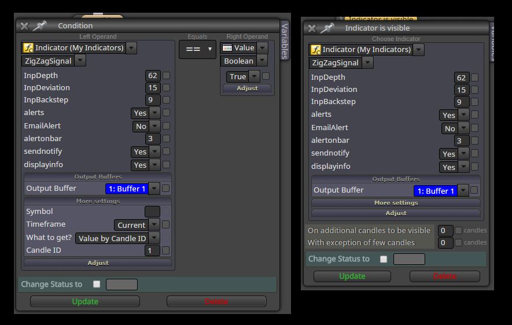The width and height of the screenshot is (512, 325).
Task: Open the Value dropdown in Right Operand
Action: (262, 47)
